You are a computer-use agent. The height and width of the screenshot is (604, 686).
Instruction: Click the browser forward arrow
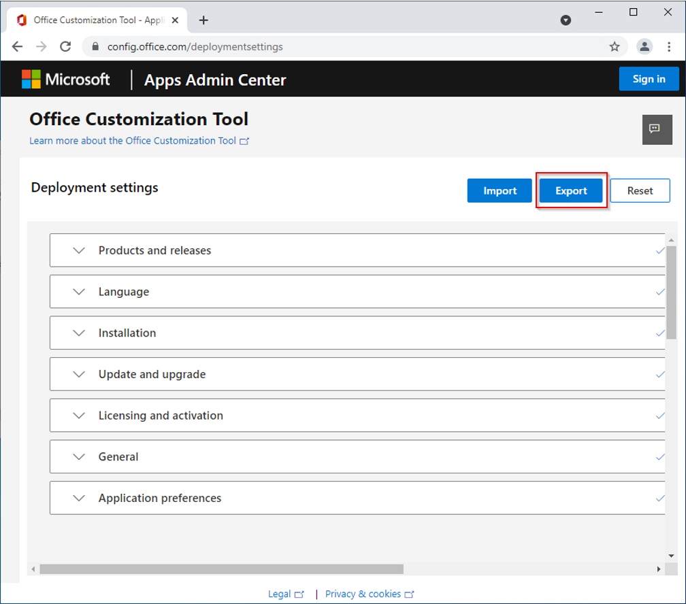tap(41, 46)
